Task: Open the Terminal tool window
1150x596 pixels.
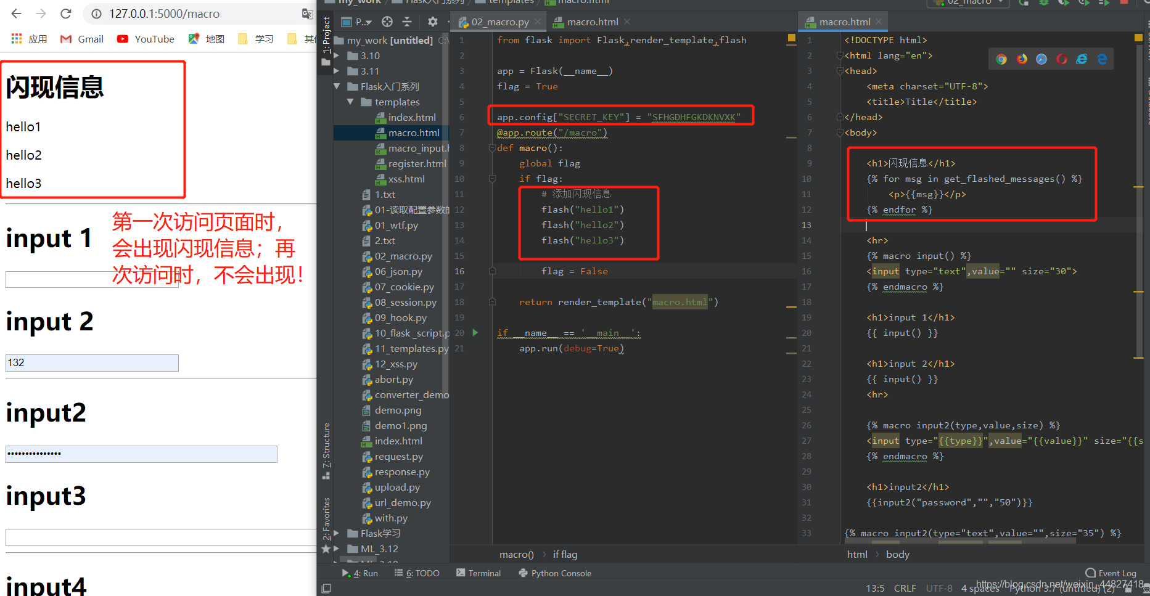Action: click(x=478, y=573)
